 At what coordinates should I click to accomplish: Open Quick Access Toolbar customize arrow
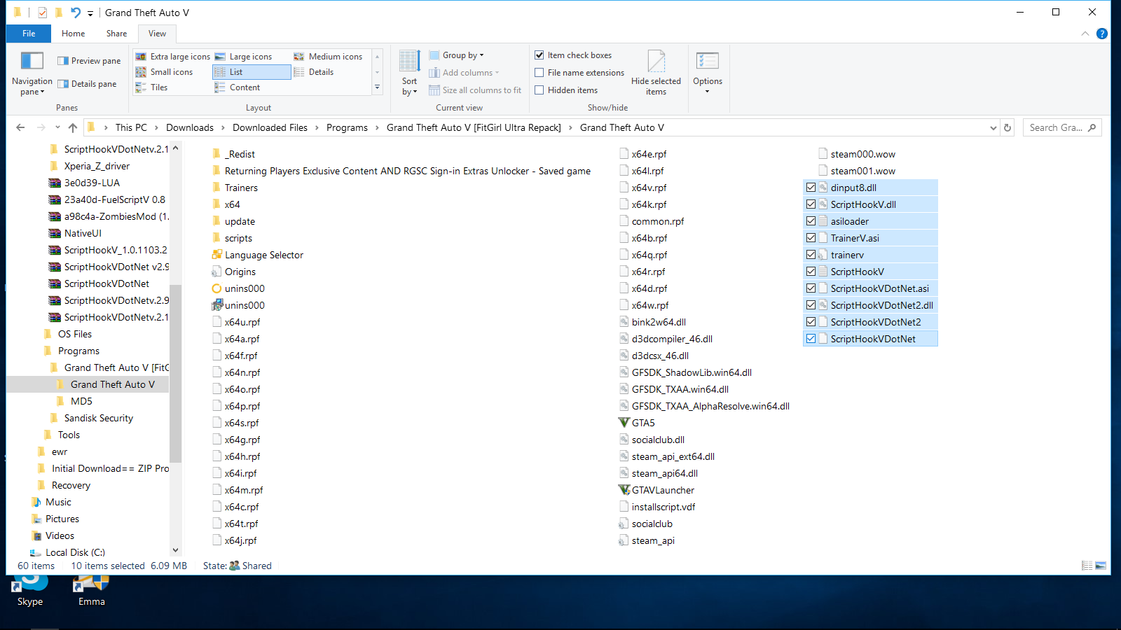pyautogui.click(x=90, y=13)
